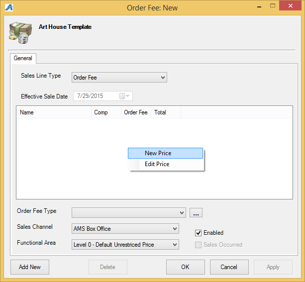The image size is (305, 282).
Task: Click the application logo icon in title bar
Action: pos(9,8)
